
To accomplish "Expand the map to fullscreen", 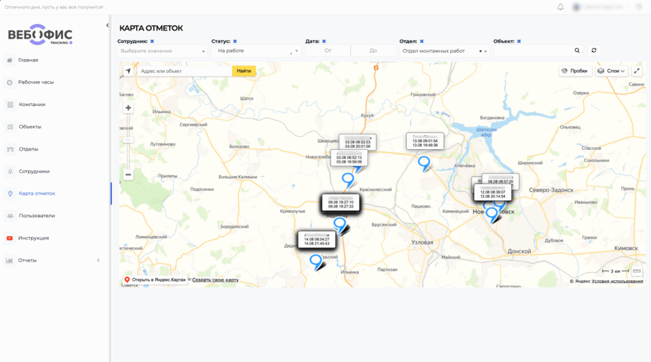I will point(637,71).
